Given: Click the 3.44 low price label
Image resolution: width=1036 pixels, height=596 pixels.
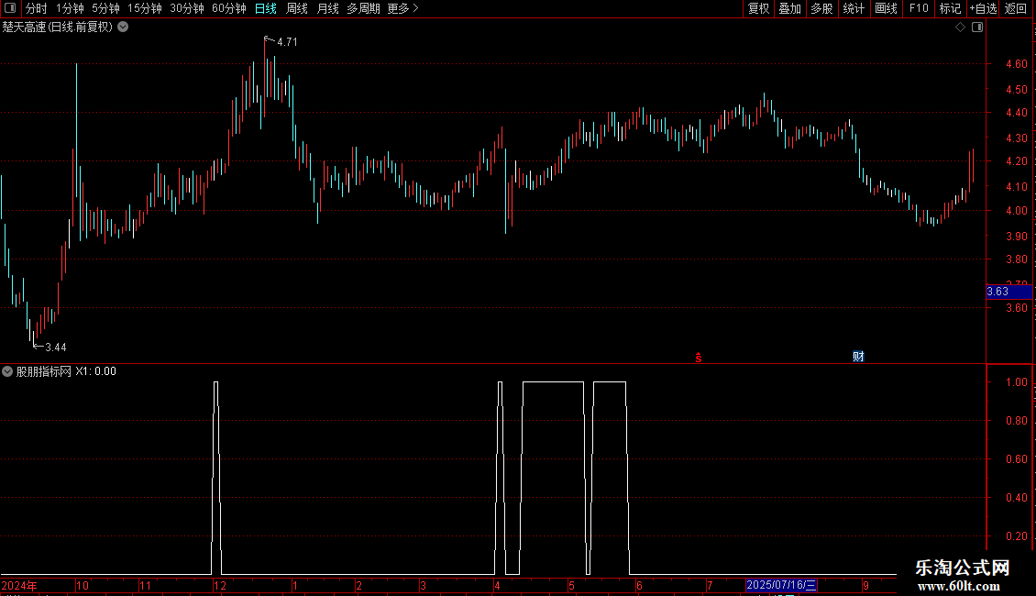Looking at the screenshot, I should [56, 348].
